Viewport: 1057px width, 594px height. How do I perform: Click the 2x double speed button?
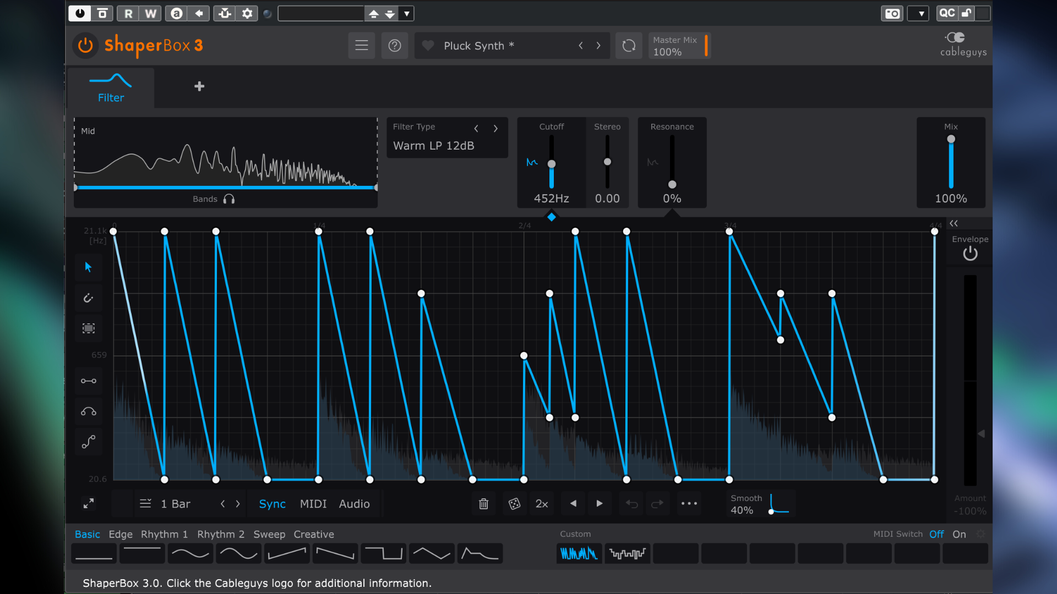tap(542, 504)
